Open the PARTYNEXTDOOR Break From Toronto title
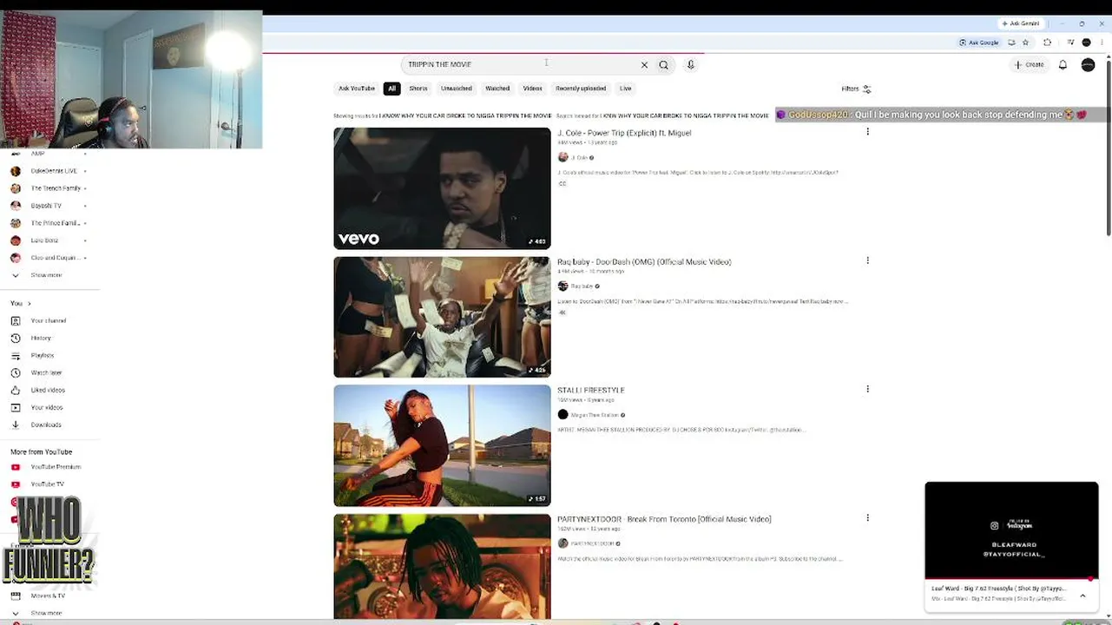Screen dimensions: 1112x625 point(664,519)
